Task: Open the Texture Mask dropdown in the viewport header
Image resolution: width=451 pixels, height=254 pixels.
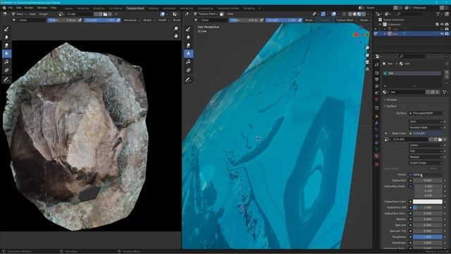Action: click(346, 20)
